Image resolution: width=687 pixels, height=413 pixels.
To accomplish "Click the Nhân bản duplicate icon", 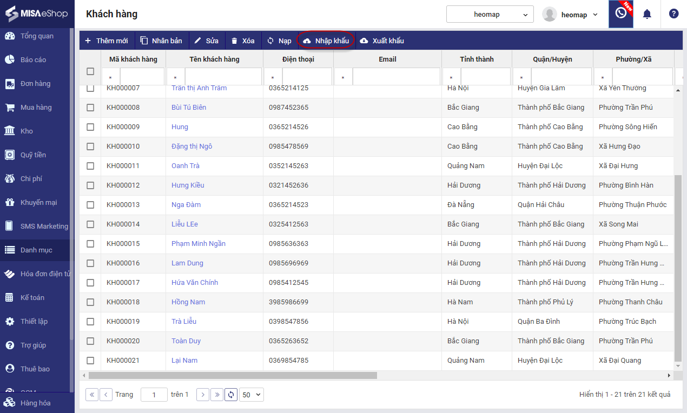I will (144, 41).
